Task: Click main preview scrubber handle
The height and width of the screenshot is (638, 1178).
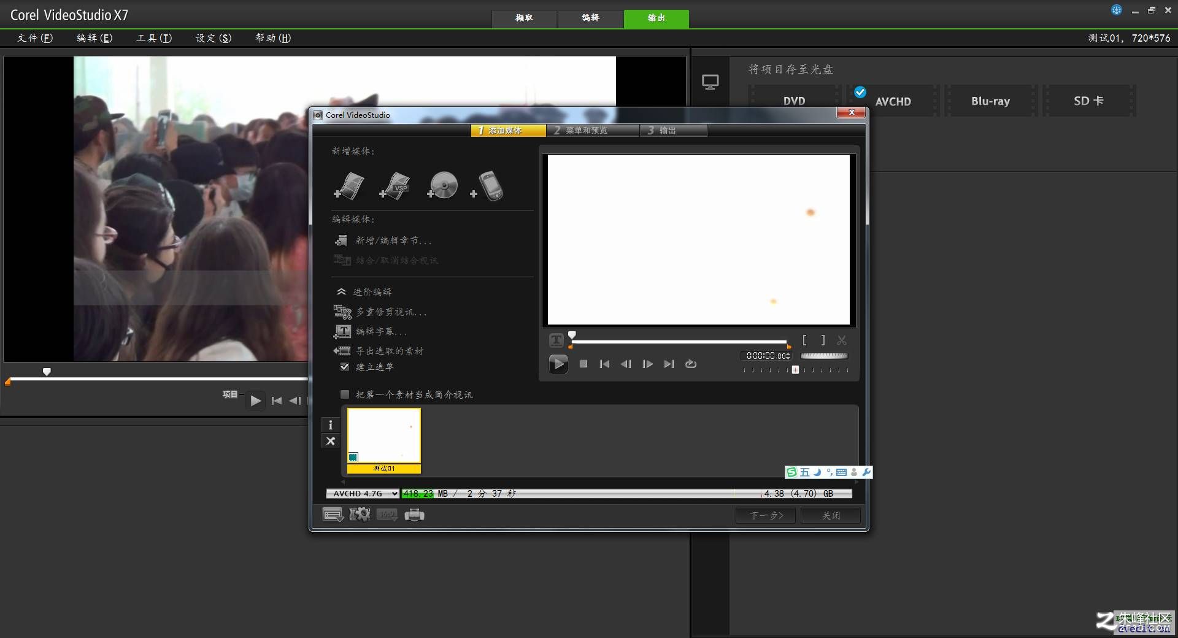Action: [x=47, y=372]
